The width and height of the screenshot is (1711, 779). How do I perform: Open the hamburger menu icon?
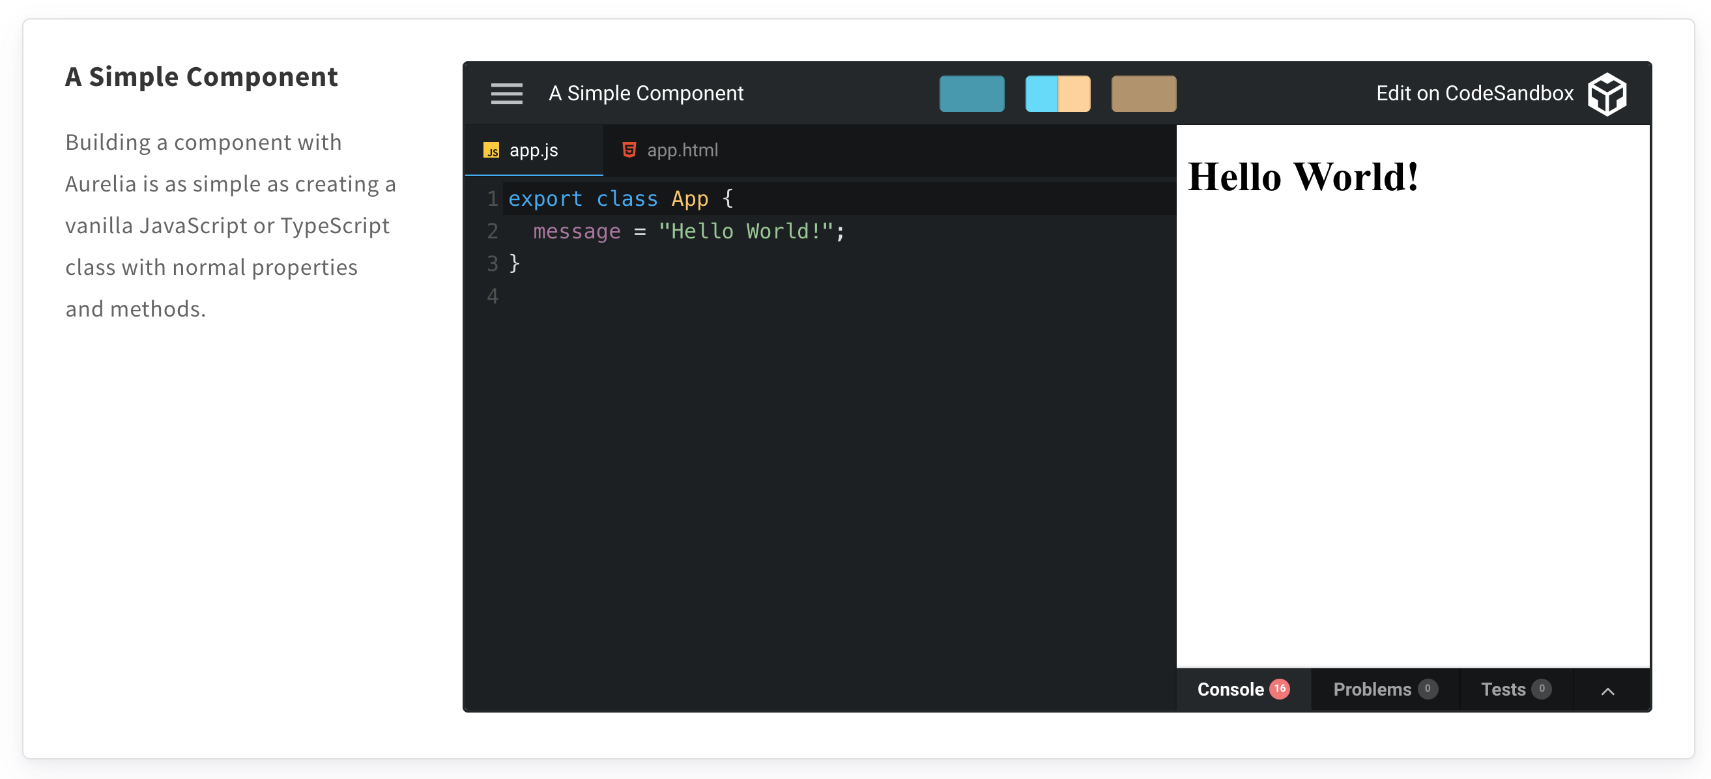(x=506, y=94)
